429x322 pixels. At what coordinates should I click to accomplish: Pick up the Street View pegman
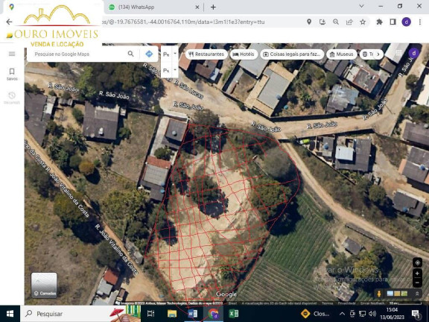pyautogui.click(x=379, y=294)
